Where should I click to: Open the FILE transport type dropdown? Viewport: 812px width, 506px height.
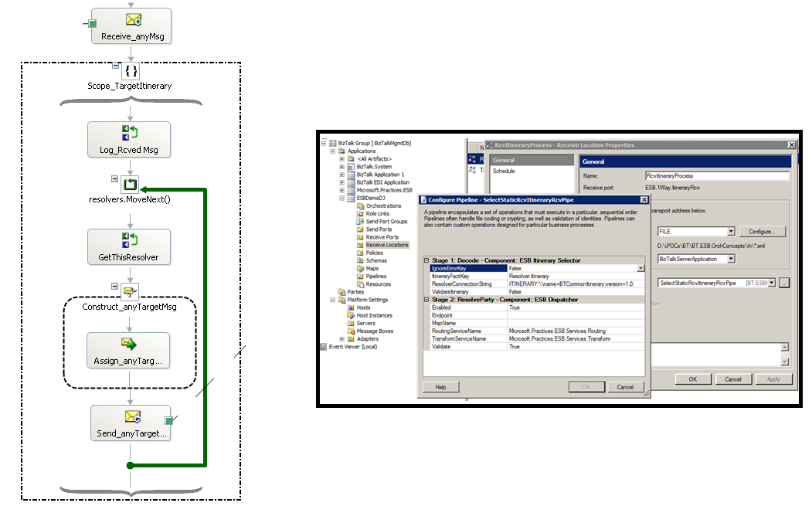click(731, 231)
